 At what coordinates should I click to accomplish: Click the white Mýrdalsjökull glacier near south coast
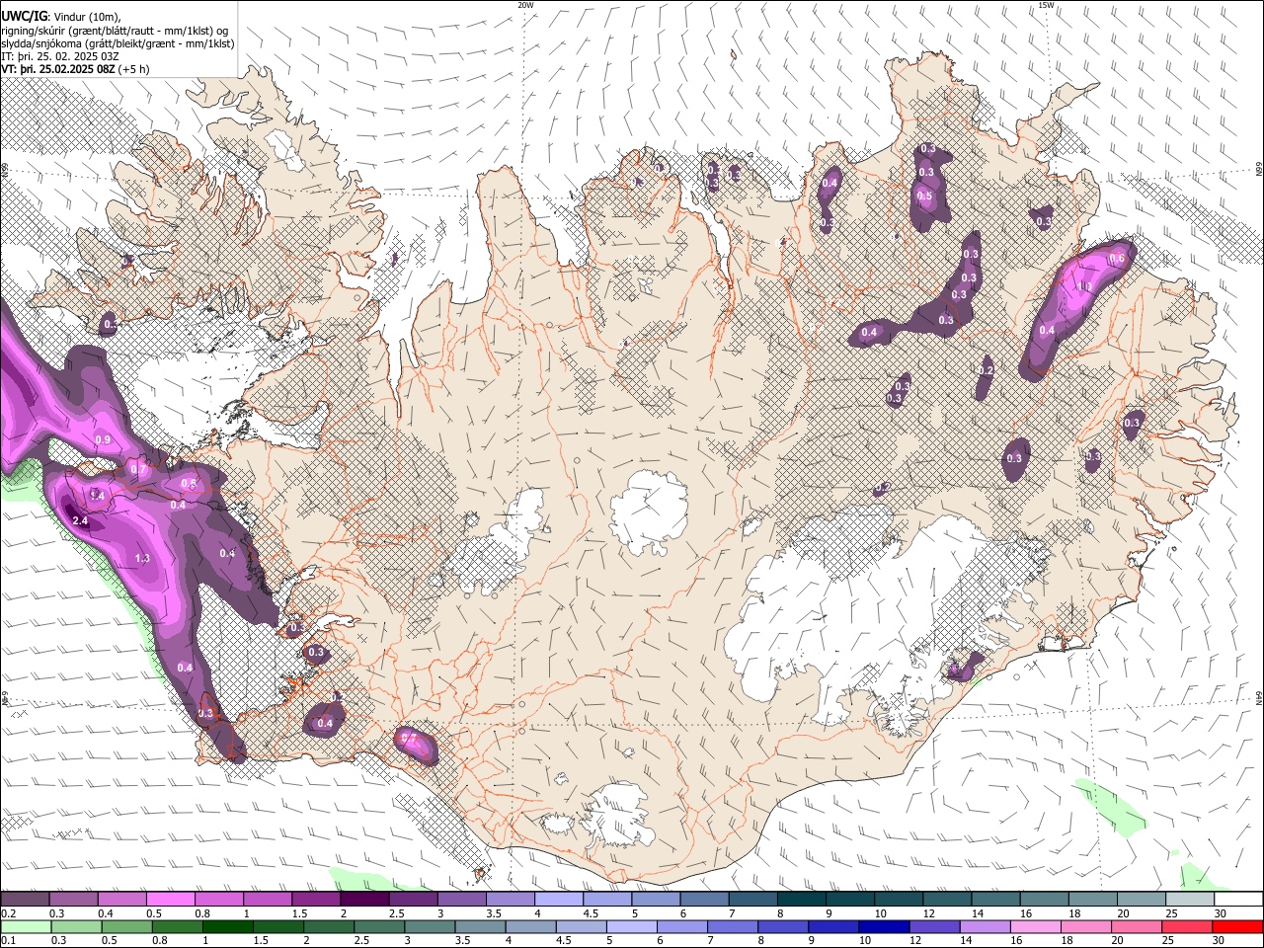619,815
